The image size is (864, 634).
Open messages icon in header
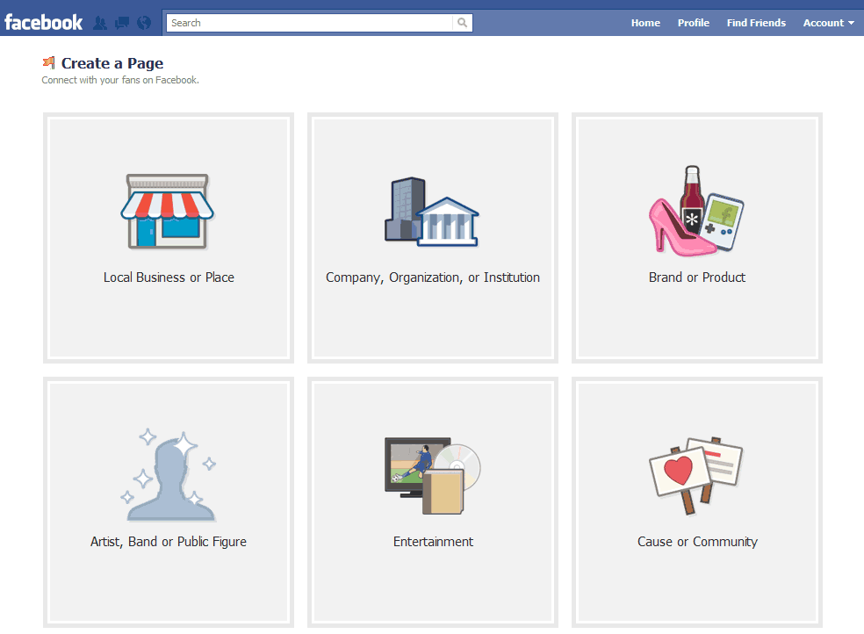click(122, 23)
